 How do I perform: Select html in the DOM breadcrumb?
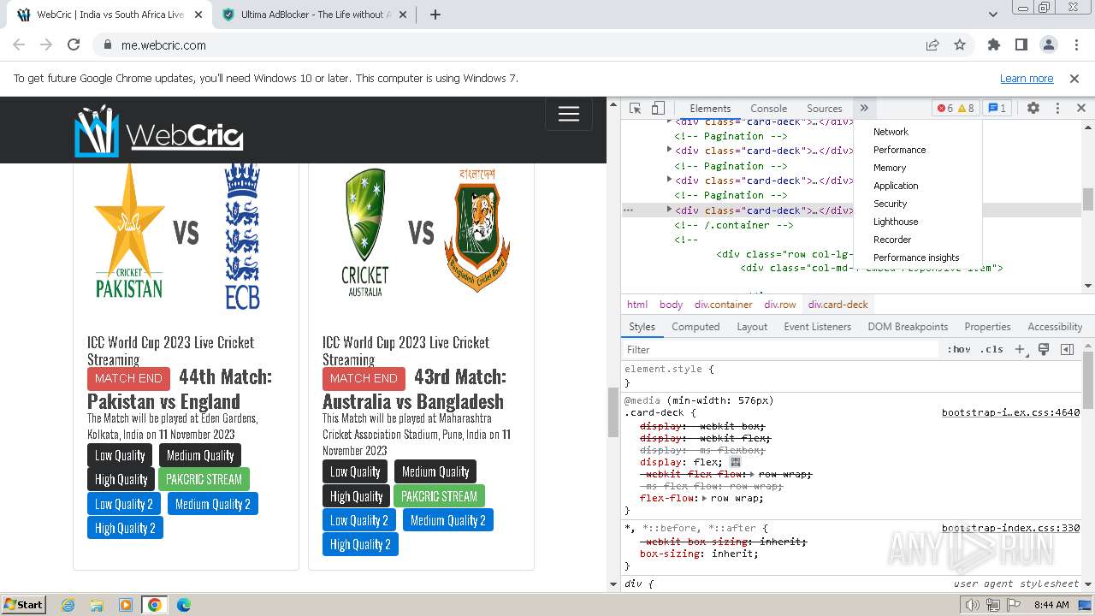coord(637,305)
